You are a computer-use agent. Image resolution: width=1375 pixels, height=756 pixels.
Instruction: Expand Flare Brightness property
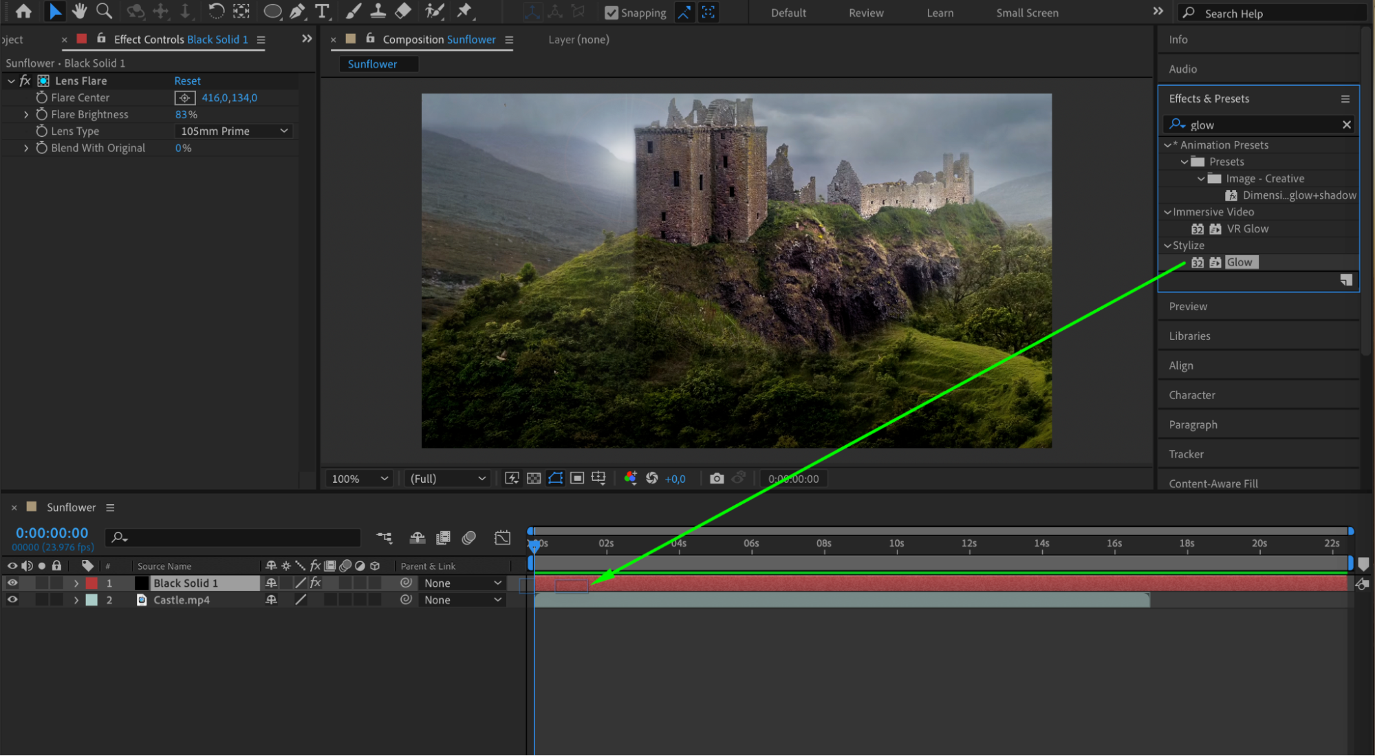tap(26, 115)
